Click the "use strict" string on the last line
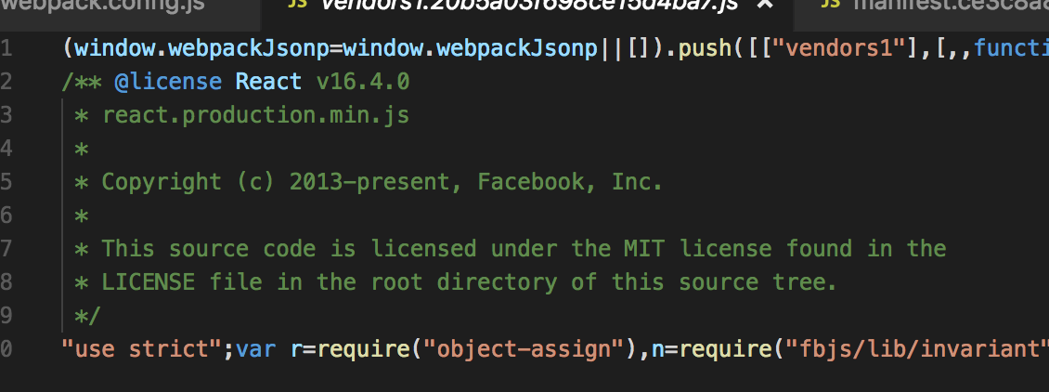This screenshot has height=392, width=1049. click(x=141, y=349)
